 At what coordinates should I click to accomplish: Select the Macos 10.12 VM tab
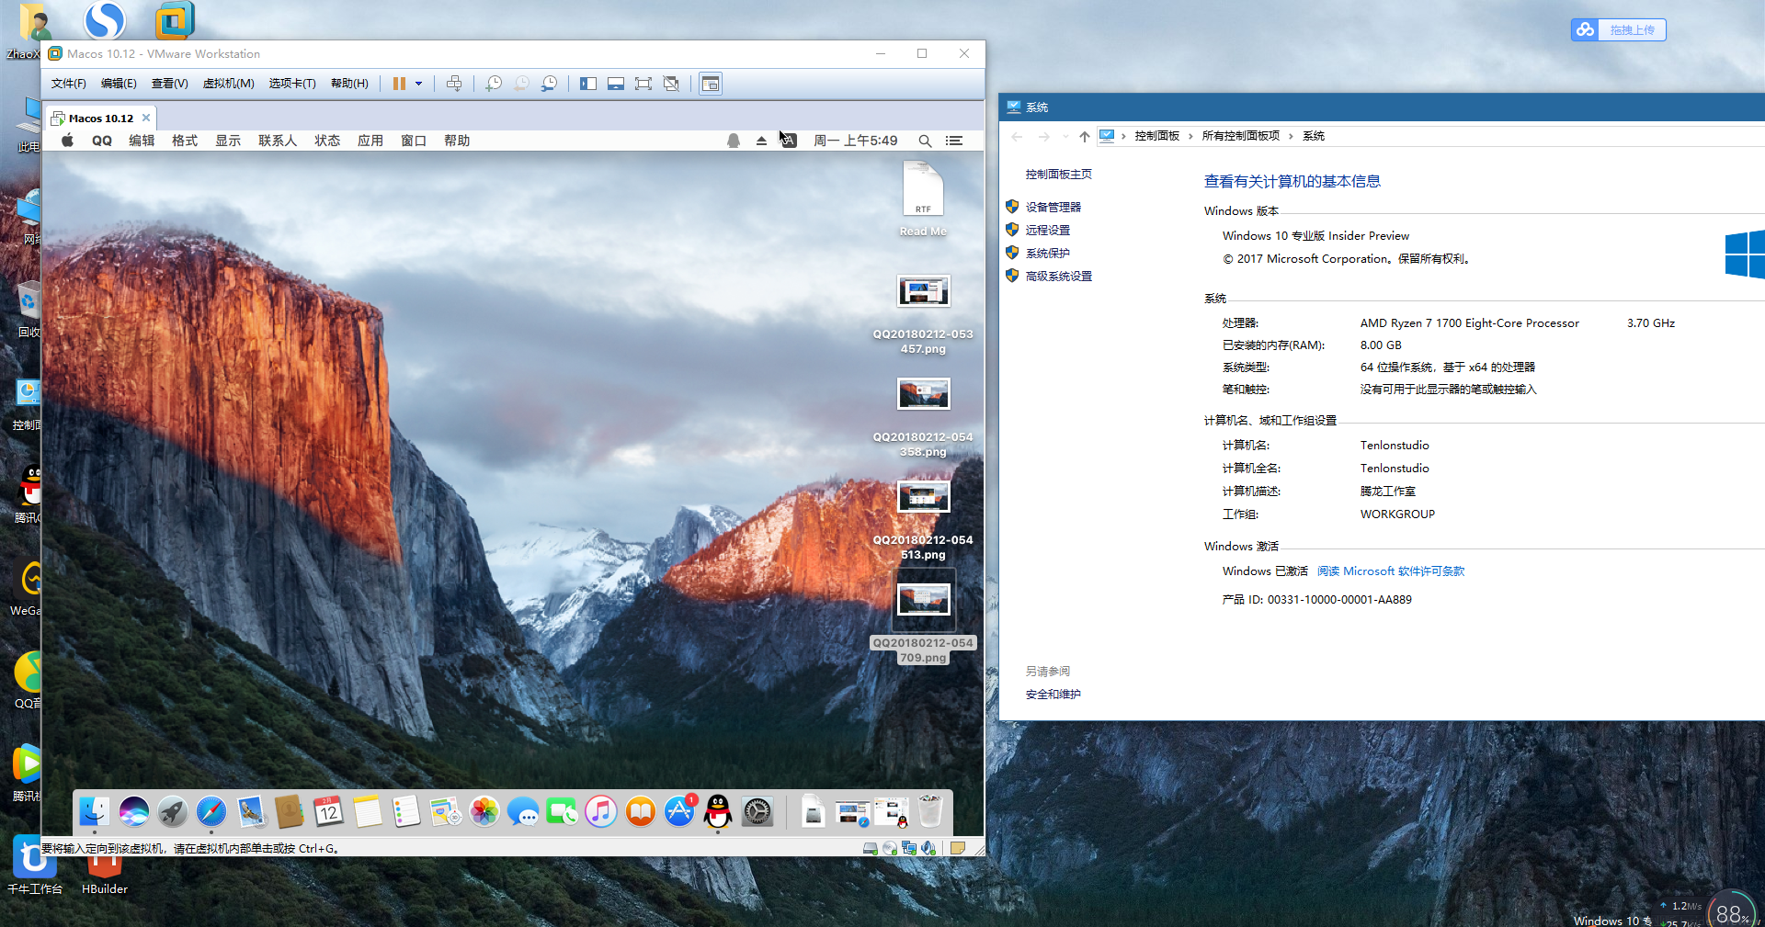(x=100, y=119)
